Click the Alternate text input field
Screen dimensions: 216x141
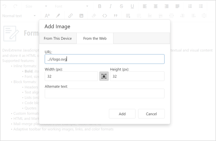(x=105, y=93)
